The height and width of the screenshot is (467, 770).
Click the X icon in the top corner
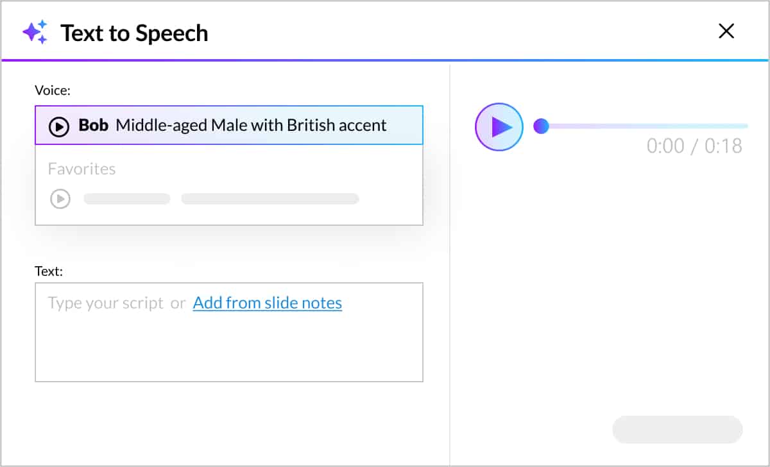pos(726,31)
